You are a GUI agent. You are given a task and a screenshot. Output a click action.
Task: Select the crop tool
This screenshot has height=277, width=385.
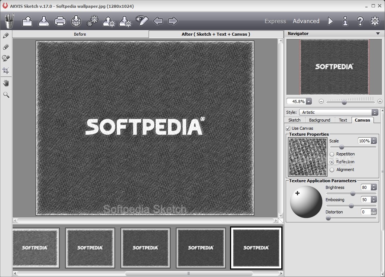(x=6, y=71)
